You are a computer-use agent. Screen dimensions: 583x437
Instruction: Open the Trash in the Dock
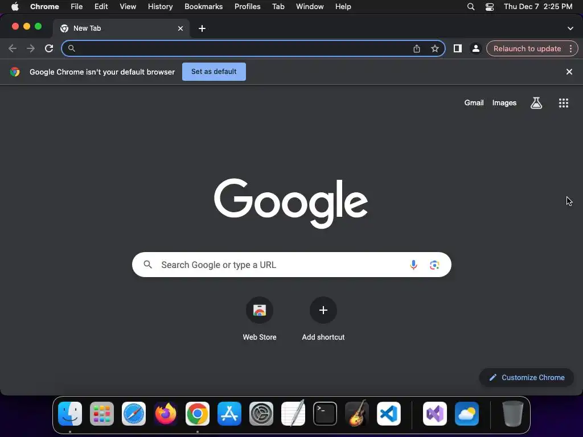(513, 414)
